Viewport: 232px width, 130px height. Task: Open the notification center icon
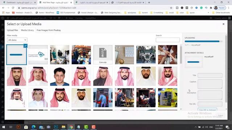[227, 127]
